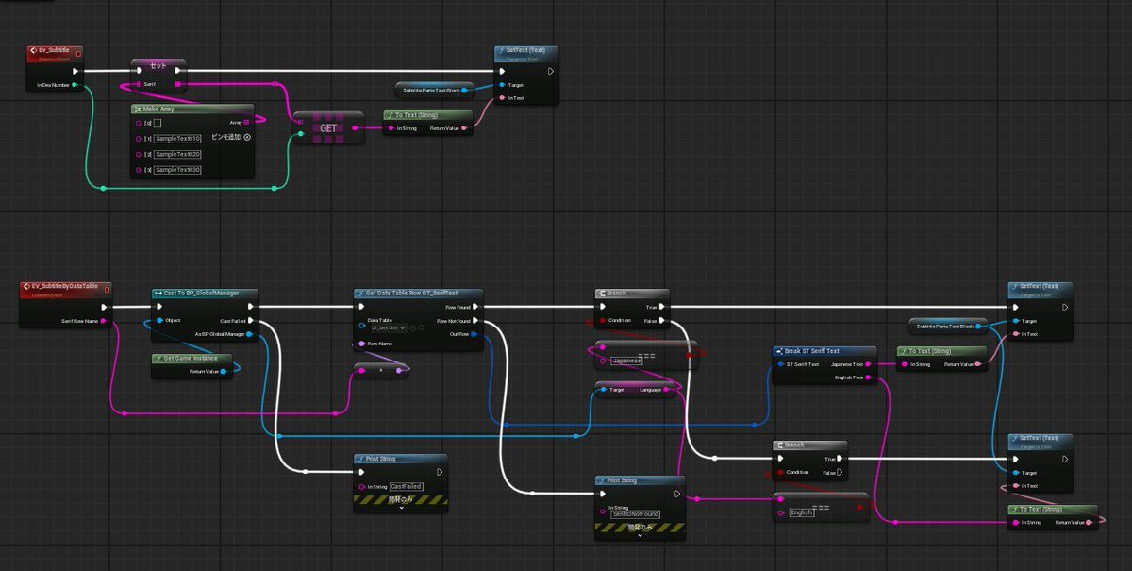Click the top Subtitle Parts Text Block variable node
Screen dimensions: 1132x571
(x=432, y=91)
